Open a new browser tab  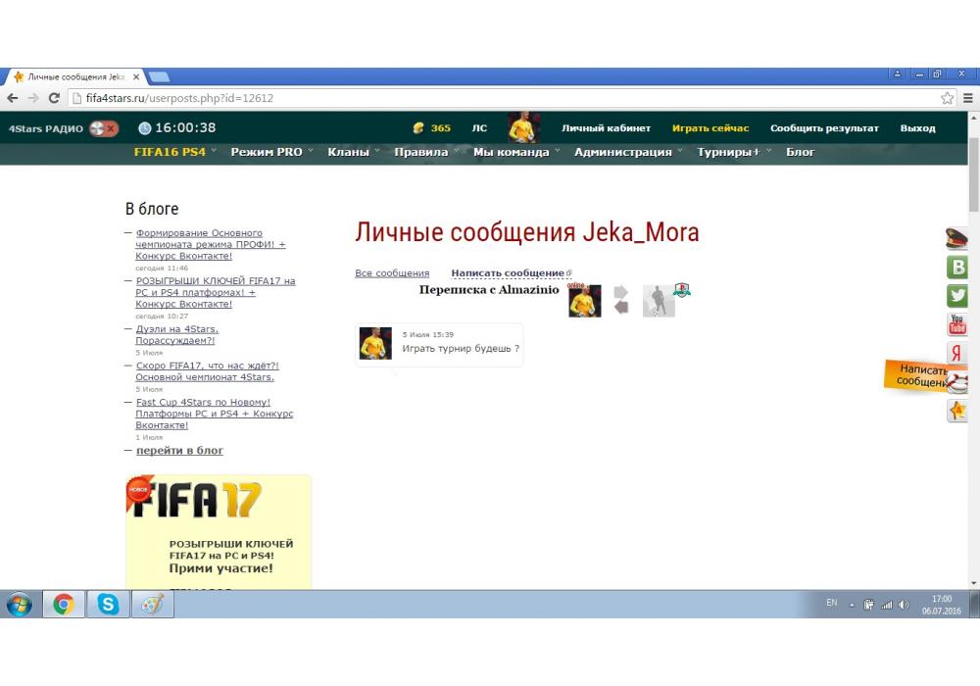pyautogui.click(x=160, y=76)
